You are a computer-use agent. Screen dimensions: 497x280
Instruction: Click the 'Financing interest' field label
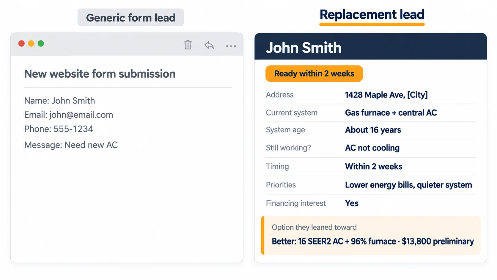coord(296,203)
